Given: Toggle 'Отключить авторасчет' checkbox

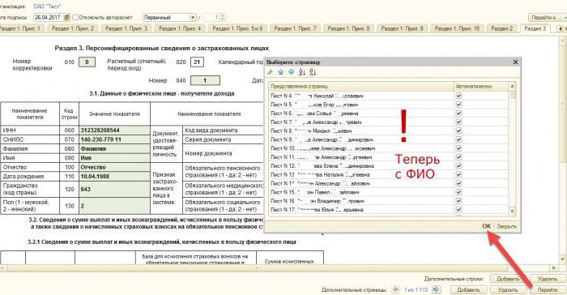Looking at the screenshot, I should click(75, 17).
